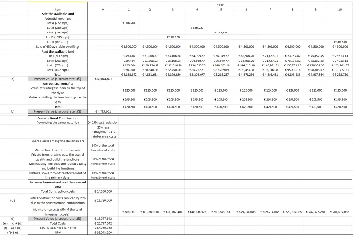Select the 'Potential revenues' cell
Viewport: 360px width, 239px height.
(x=57, y=19)
